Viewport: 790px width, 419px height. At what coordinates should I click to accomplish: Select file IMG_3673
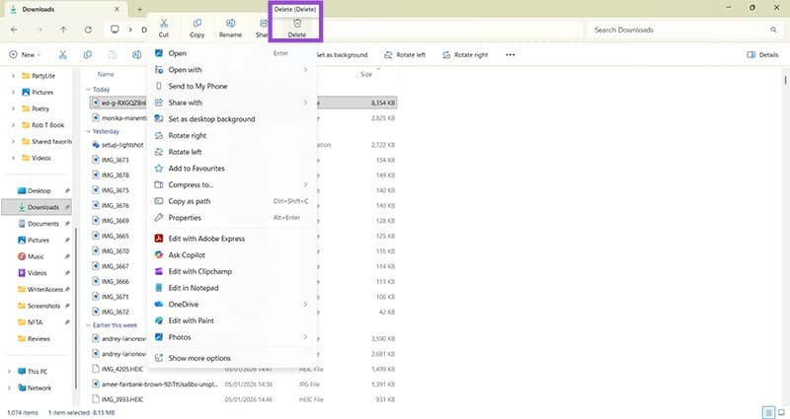[116, 160]
